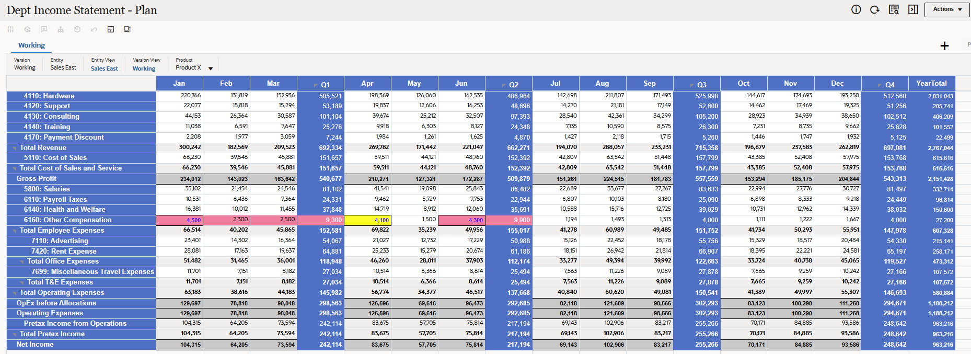Viewport: 971px width, 354px height.
Task: Open the data validation search icon
Action: point(894,9)
